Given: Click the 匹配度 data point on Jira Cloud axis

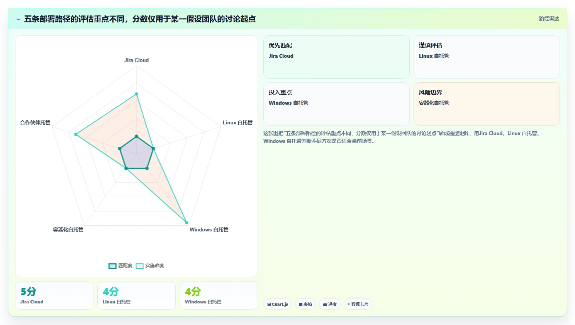Looking at the screenshot, I should (x=136, y=136).
